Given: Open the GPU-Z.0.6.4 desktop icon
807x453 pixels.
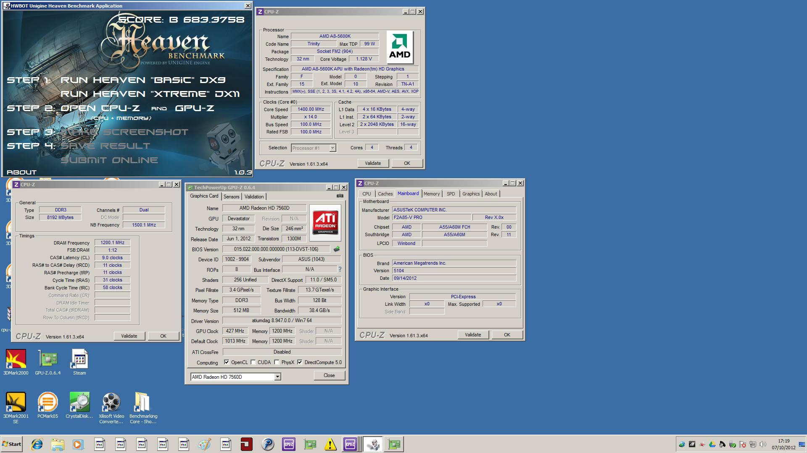Looking at the screenshot, I should pos(47,362).
